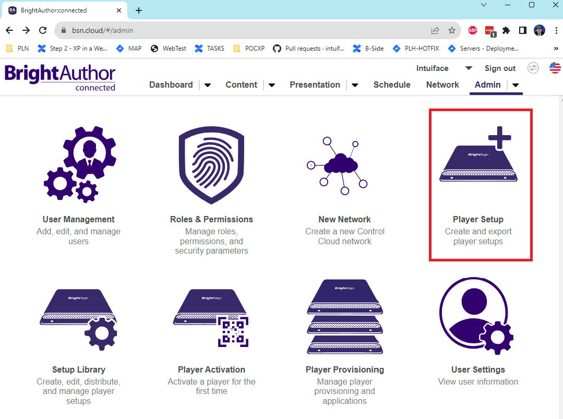Expand the Content menu dropdown arrow
Image resolution: width=563 pixels, height=419 pixels.
[272, 85]
